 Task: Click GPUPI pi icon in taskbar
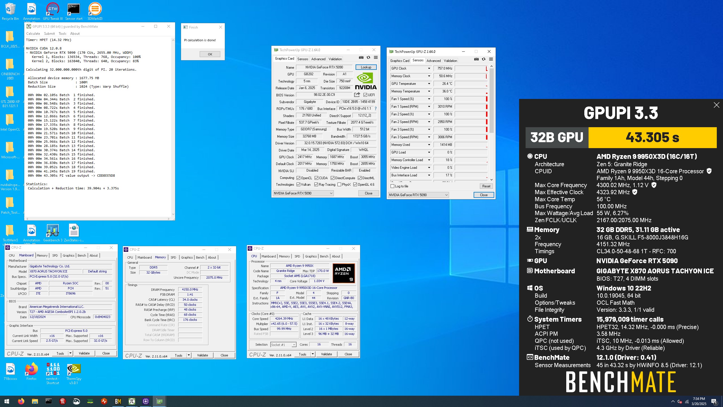(x=132, y=401)
